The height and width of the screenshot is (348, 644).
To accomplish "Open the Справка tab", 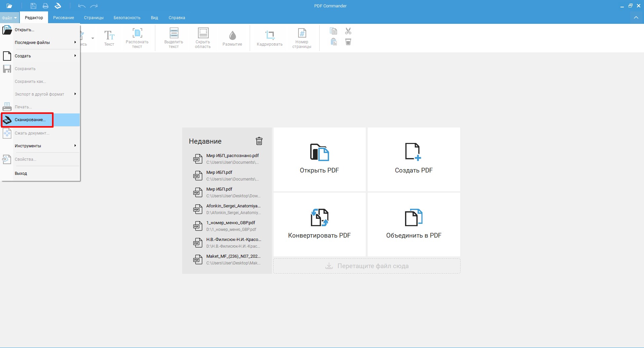I will coord(177,18).
